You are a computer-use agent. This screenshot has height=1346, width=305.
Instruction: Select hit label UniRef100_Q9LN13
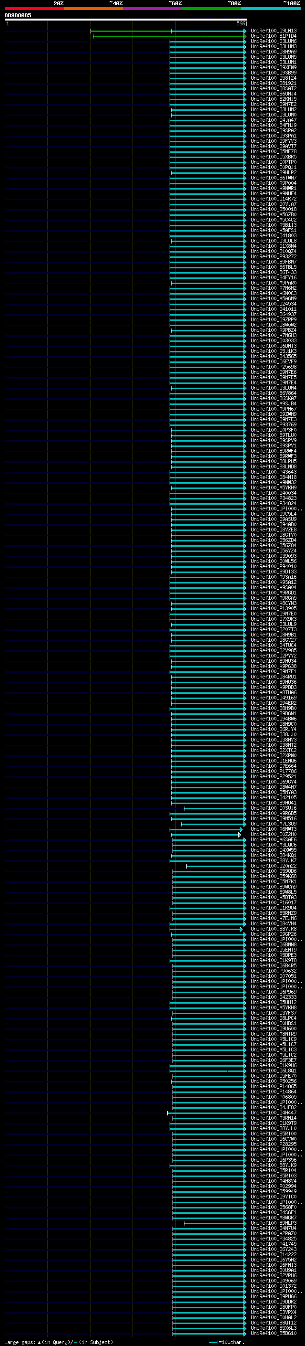273,31
